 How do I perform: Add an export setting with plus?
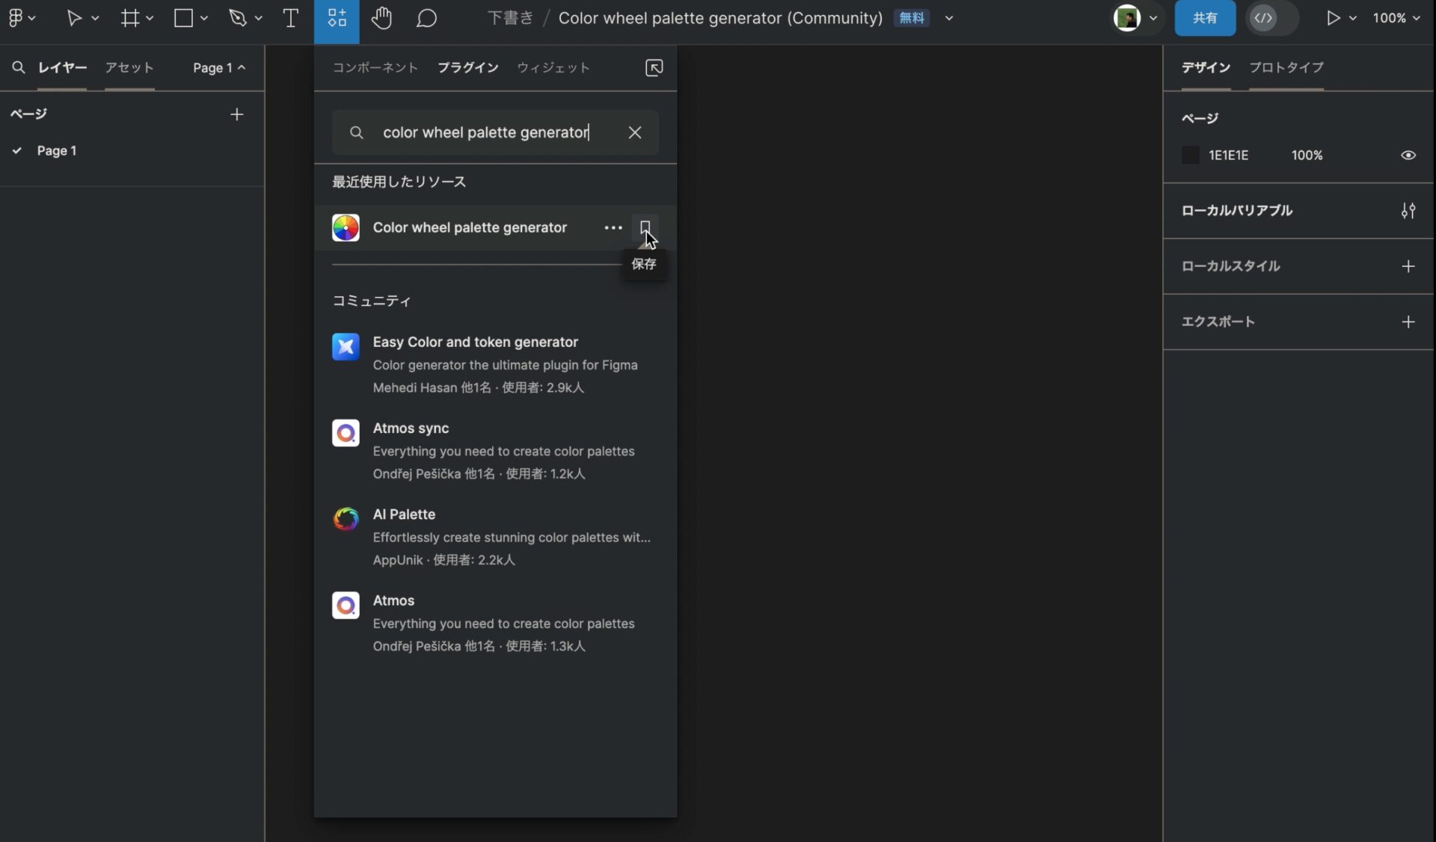(1408, 322)
